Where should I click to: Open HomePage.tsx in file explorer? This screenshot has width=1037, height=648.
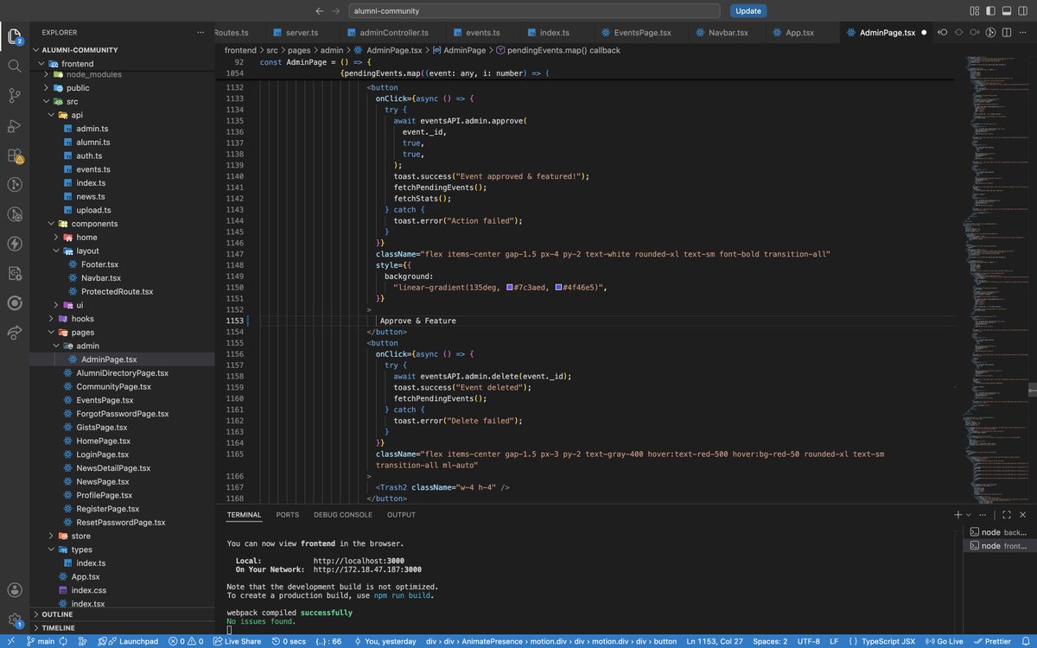103,441
